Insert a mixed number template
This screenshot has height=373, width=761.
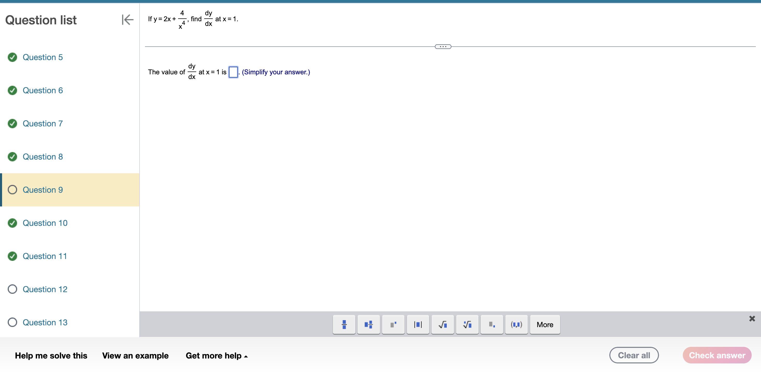click(x=368, y=324)
